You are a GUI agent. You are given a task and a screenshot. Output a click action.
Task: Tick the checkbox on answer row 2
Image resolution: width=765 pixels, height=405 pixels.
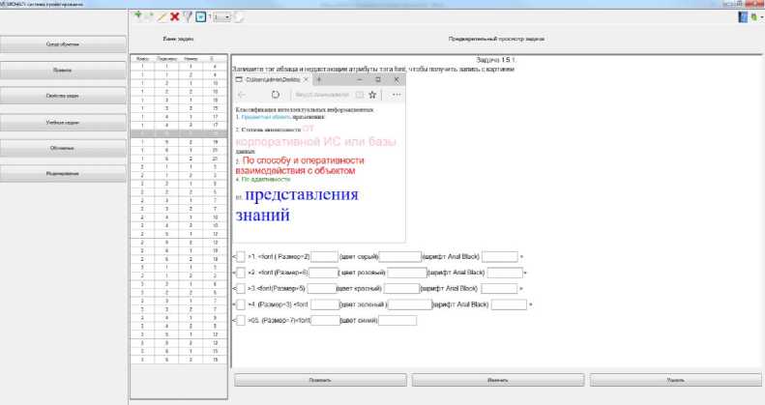click(x=240, y=273)
